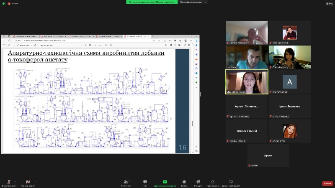Viewport: 335px width, 188px height.
Task: Select Бодак Юлія red-haired avatar tile
Action: tap(289, 131)
